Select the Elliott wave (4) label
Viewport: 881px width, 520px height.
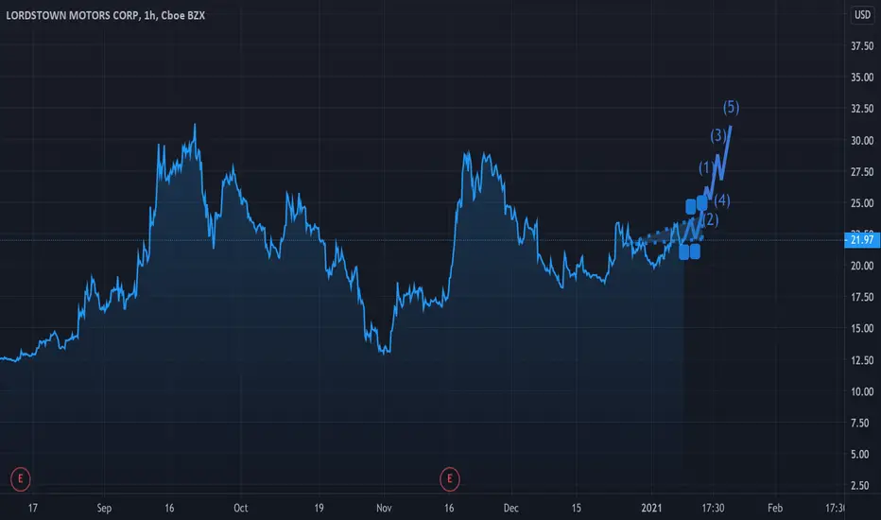(722, 200)
